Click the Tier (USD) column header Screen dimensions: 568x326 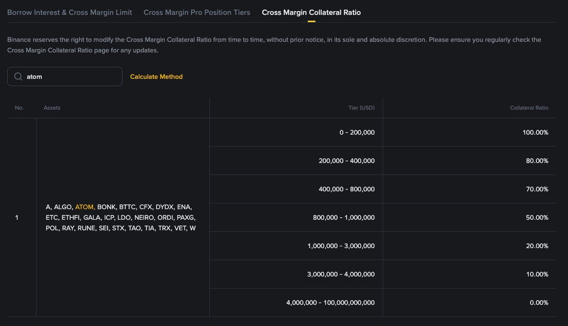[362, 108]
